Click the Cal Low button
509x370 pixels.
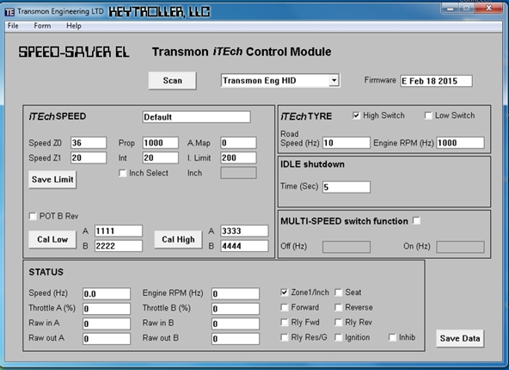52,239
